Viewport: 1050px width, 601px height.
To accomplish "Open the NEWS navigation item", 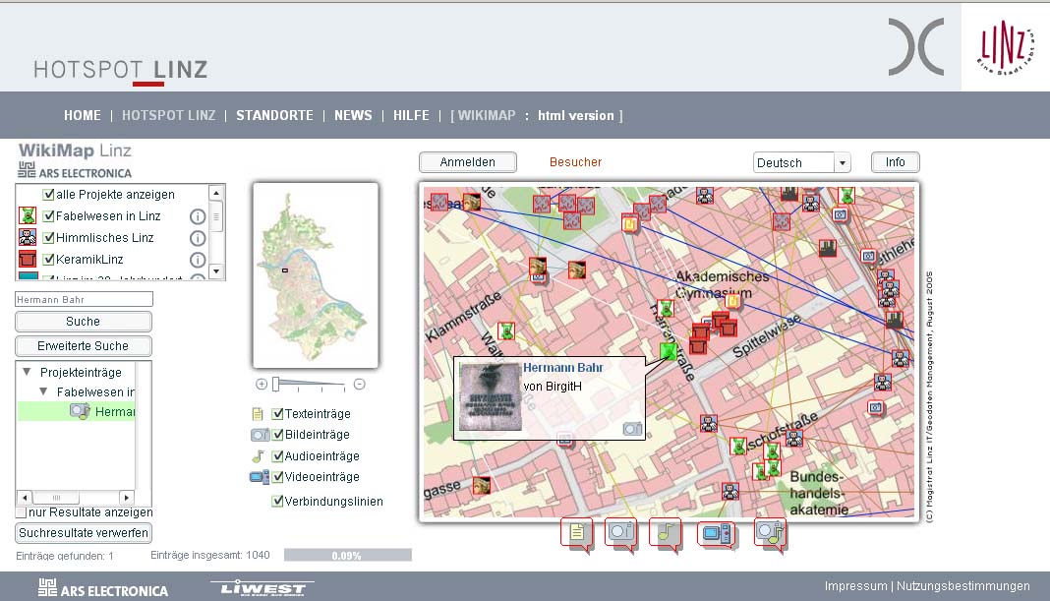I will (353, 115).
